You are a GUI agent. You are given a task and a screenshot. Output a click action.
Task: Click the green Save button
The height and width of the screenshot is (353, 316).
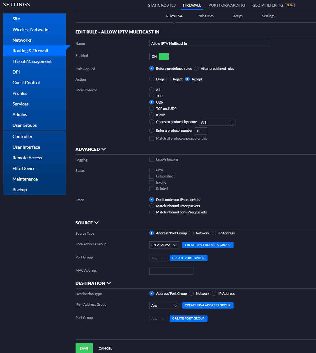pos(84,348)
